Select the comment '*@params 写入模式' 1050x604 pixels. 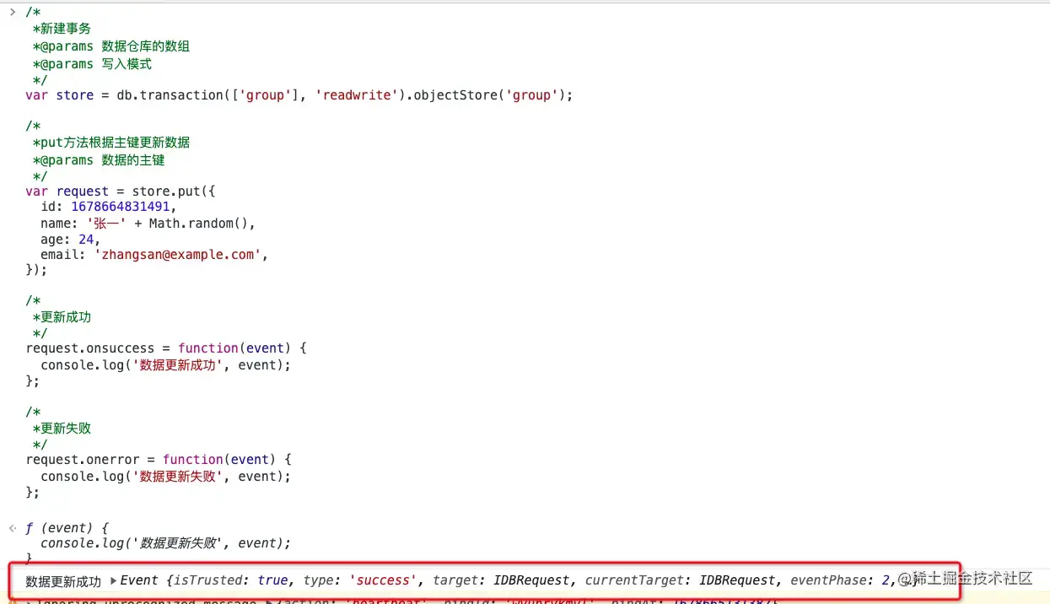92,64
